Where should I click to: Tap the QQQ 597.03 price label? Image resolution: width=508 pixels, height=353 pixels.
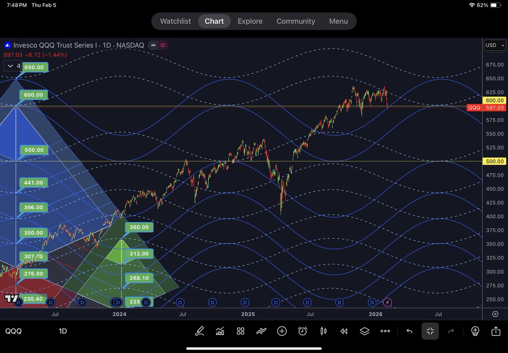[x=486, y=108]
